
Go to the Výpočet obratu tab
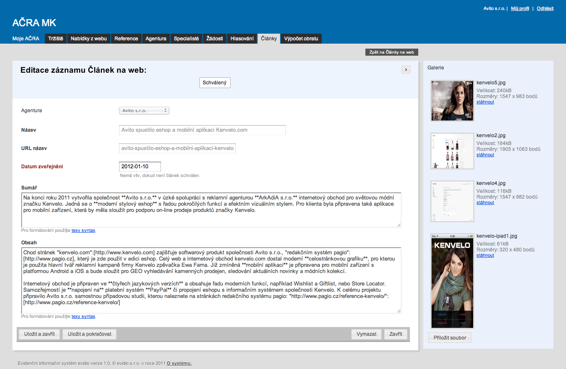click(301, 39)
